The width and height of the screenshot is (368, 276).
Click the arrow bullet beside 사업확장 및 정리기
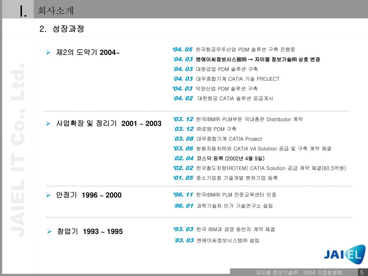pos(49,124)
